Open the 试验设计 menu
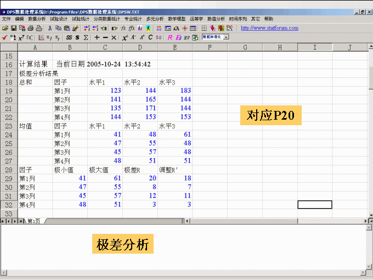 58,19
